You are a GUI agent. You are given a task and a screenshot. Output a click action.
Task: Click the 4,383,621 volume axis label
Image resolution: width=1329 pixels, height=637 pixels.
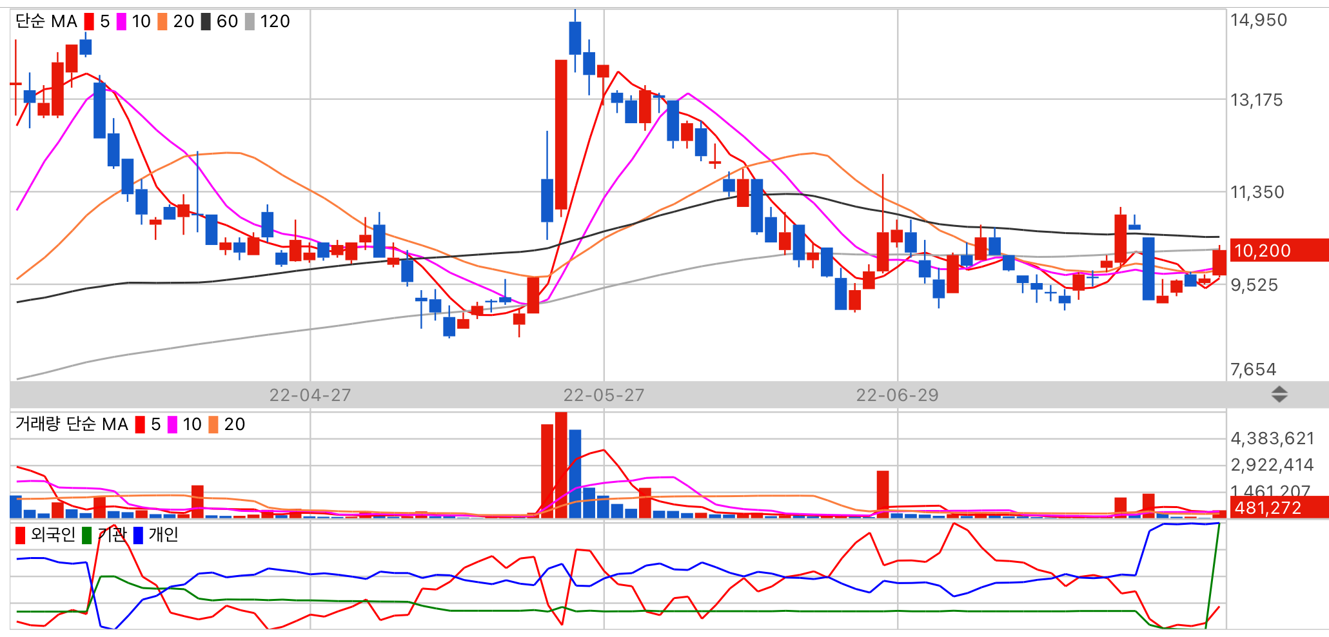pyautogui.click(x=1272, y=438)
